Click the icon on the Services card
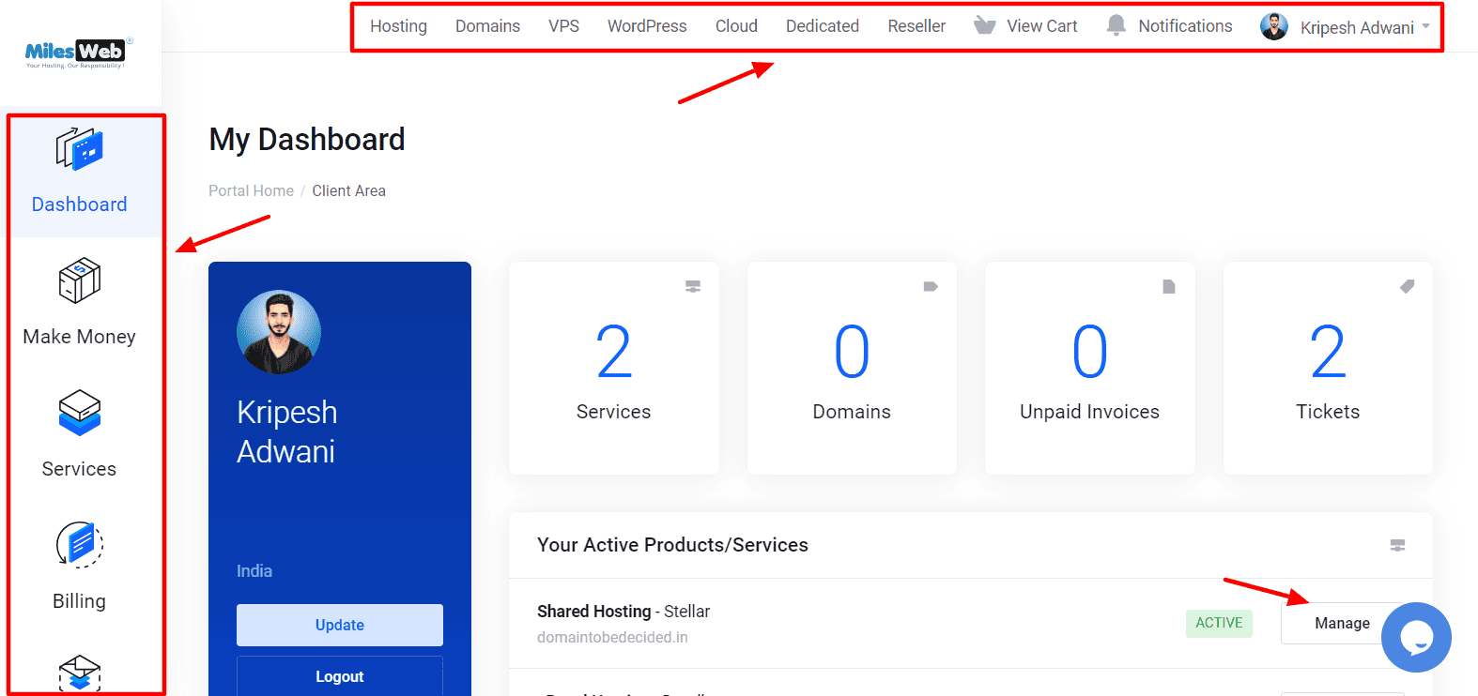 [x=693, y=286]
